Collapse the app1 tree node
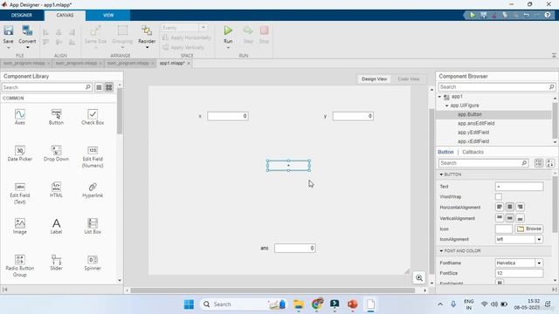 [439, 97]
